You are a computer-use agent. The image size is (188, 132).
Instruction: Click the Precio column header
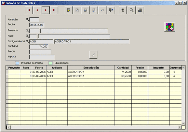pos(140,68)
